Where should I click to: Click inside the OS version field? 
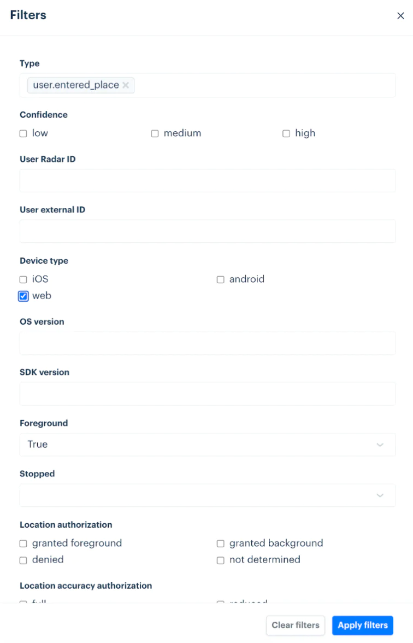point(208,343)
